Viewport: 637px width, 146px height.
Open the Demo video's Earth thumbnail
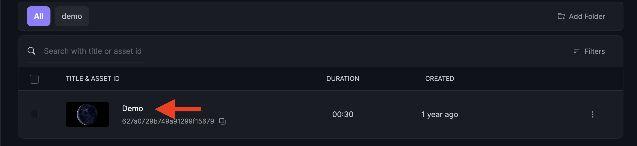(87, 114)
